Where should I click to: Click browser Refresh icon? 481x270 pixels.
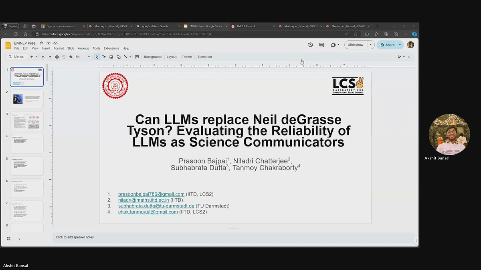pos(15,34)
